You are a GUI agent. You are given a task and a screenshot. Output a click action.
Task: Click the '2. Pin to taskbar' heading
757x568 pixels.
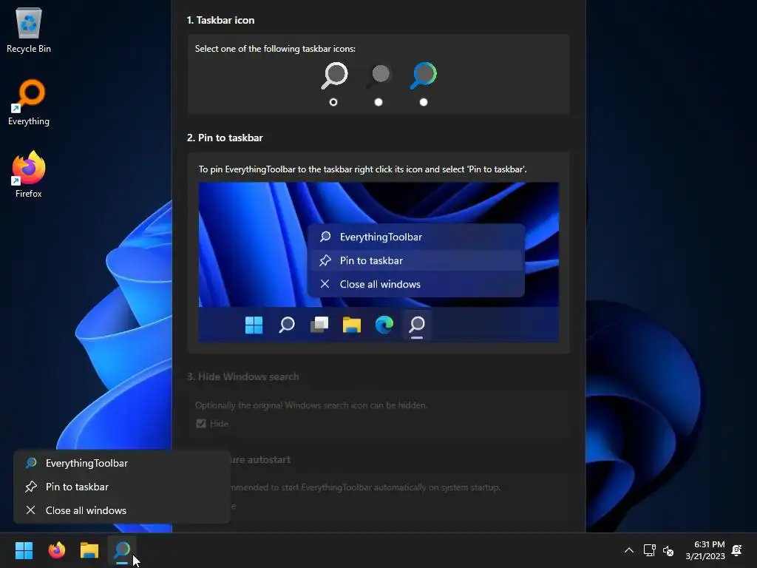point(225,138)
